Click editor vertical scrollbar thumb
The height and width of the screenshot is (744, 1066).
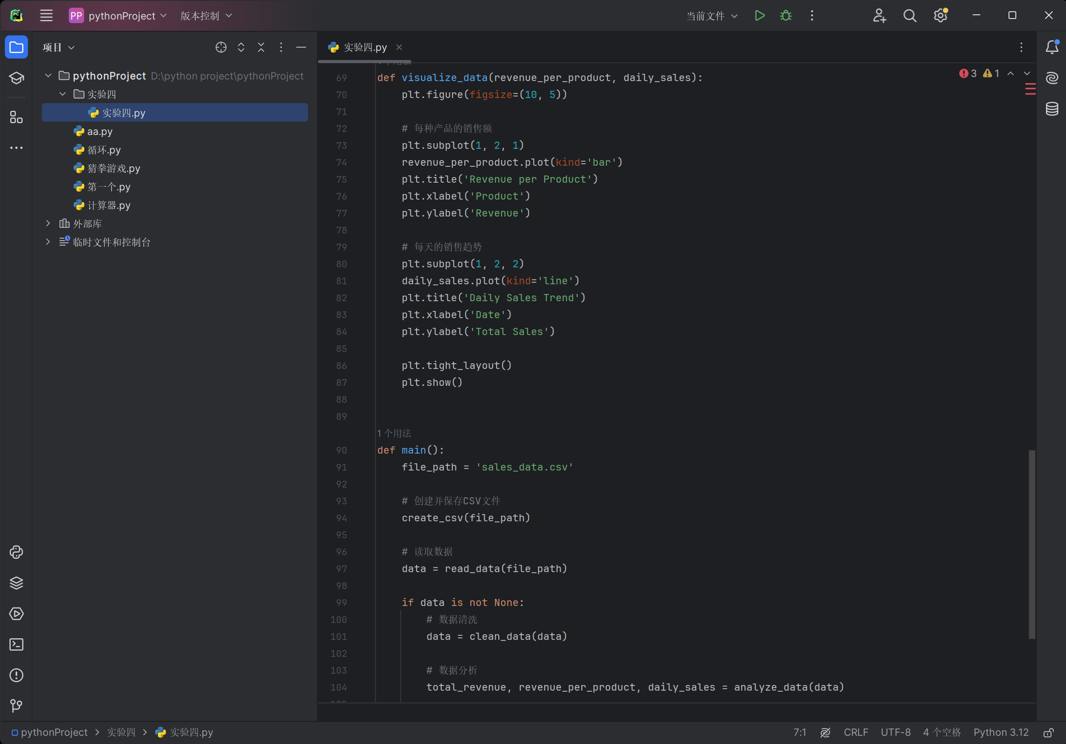pyautogui.click(x=1032, y=544)
